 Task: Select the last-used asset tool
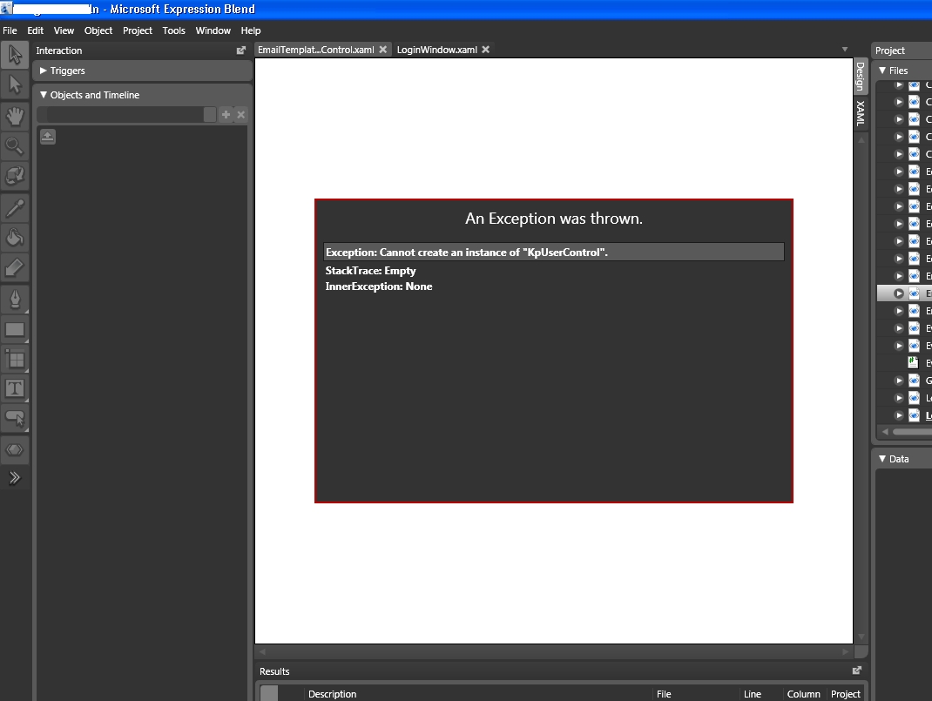15,449
